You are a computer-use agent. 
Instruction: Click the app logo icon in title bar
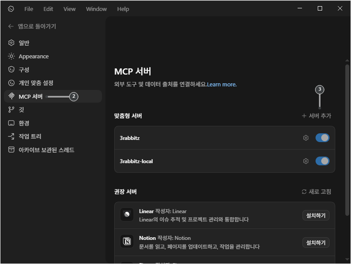click(11, 9)
